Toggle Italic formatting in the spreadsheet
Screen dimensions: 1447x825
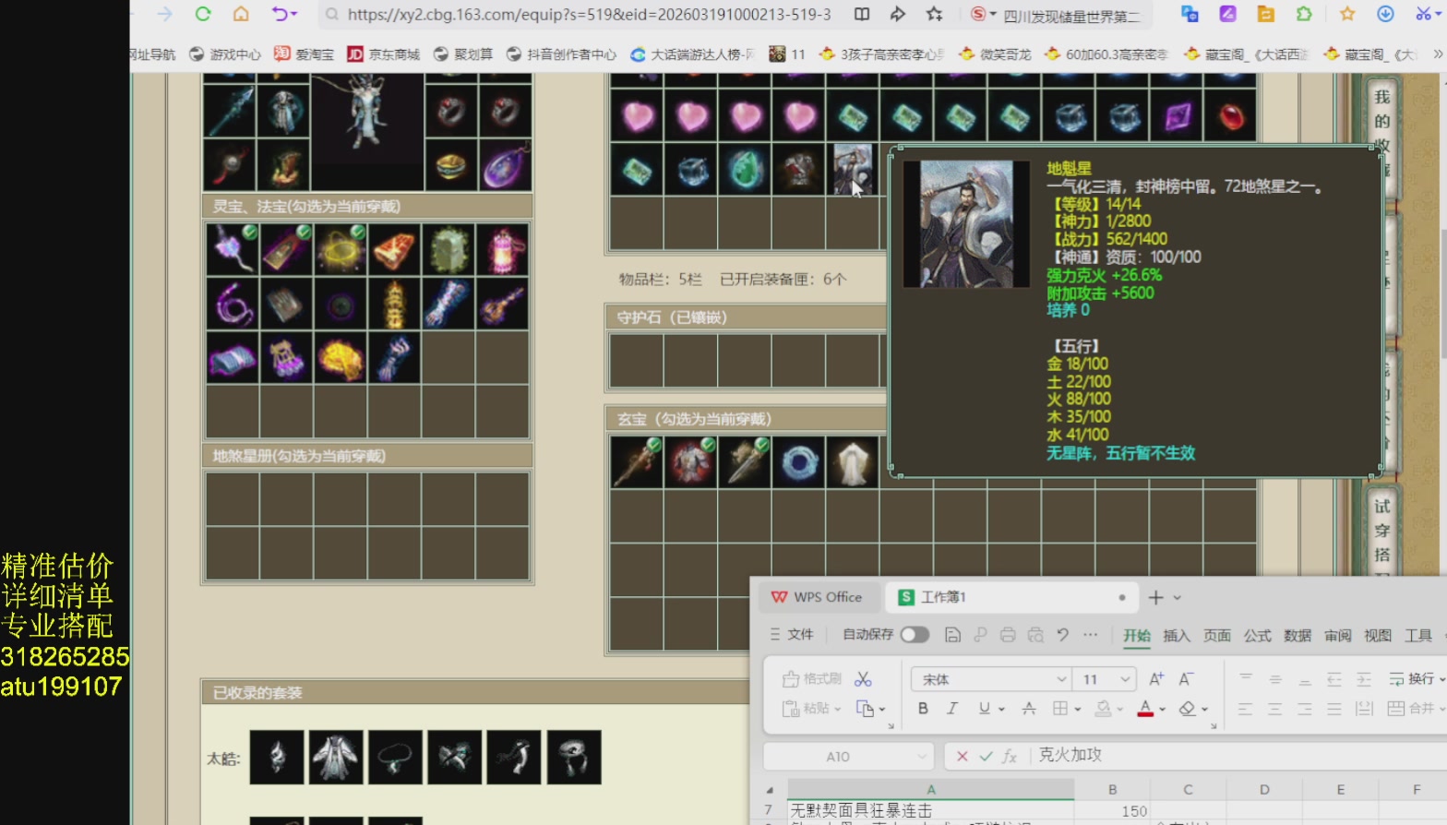tap(952, 709)
